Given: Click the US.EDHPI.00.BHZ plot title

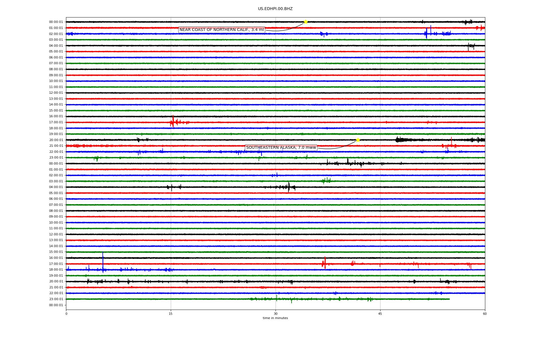Looking at the screenshot, I should 275,9.
